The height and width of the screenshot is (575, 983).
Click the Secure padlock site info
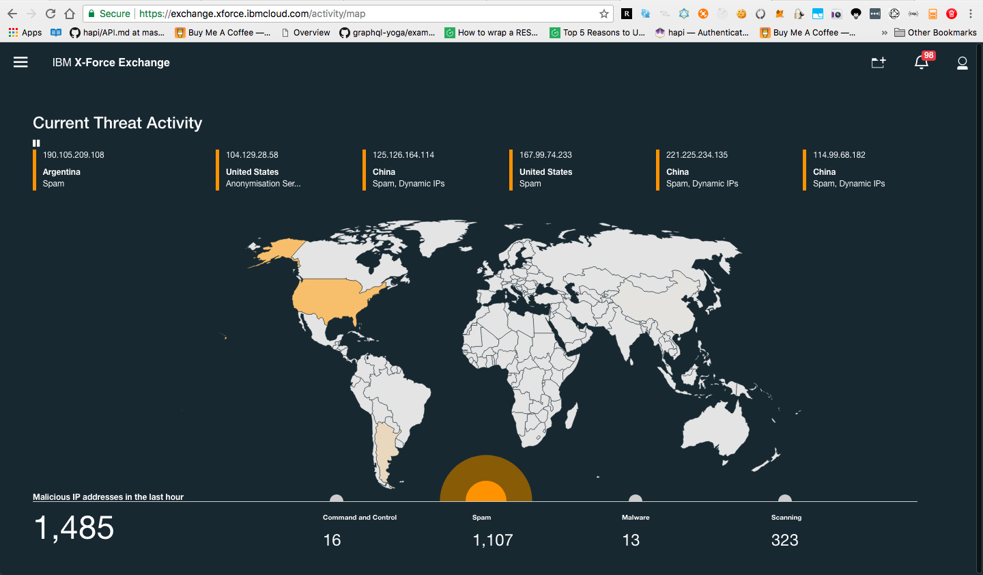109,14
